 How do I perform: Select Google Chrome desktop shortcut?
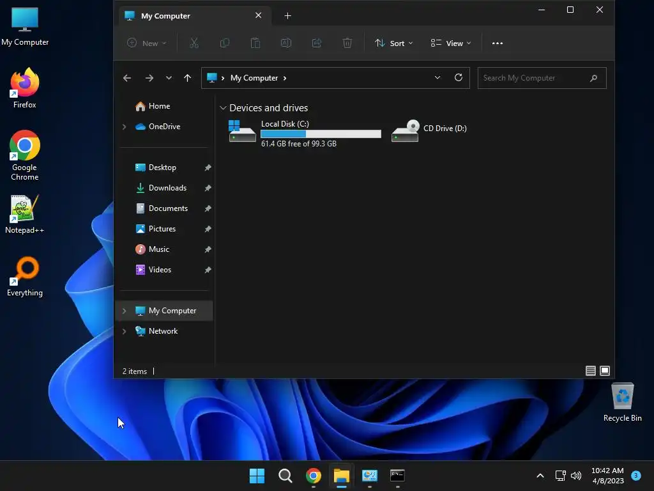point(25,155)
